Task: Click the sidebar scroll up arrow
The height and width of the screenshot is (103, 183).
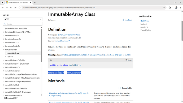Action: (41, 28)
